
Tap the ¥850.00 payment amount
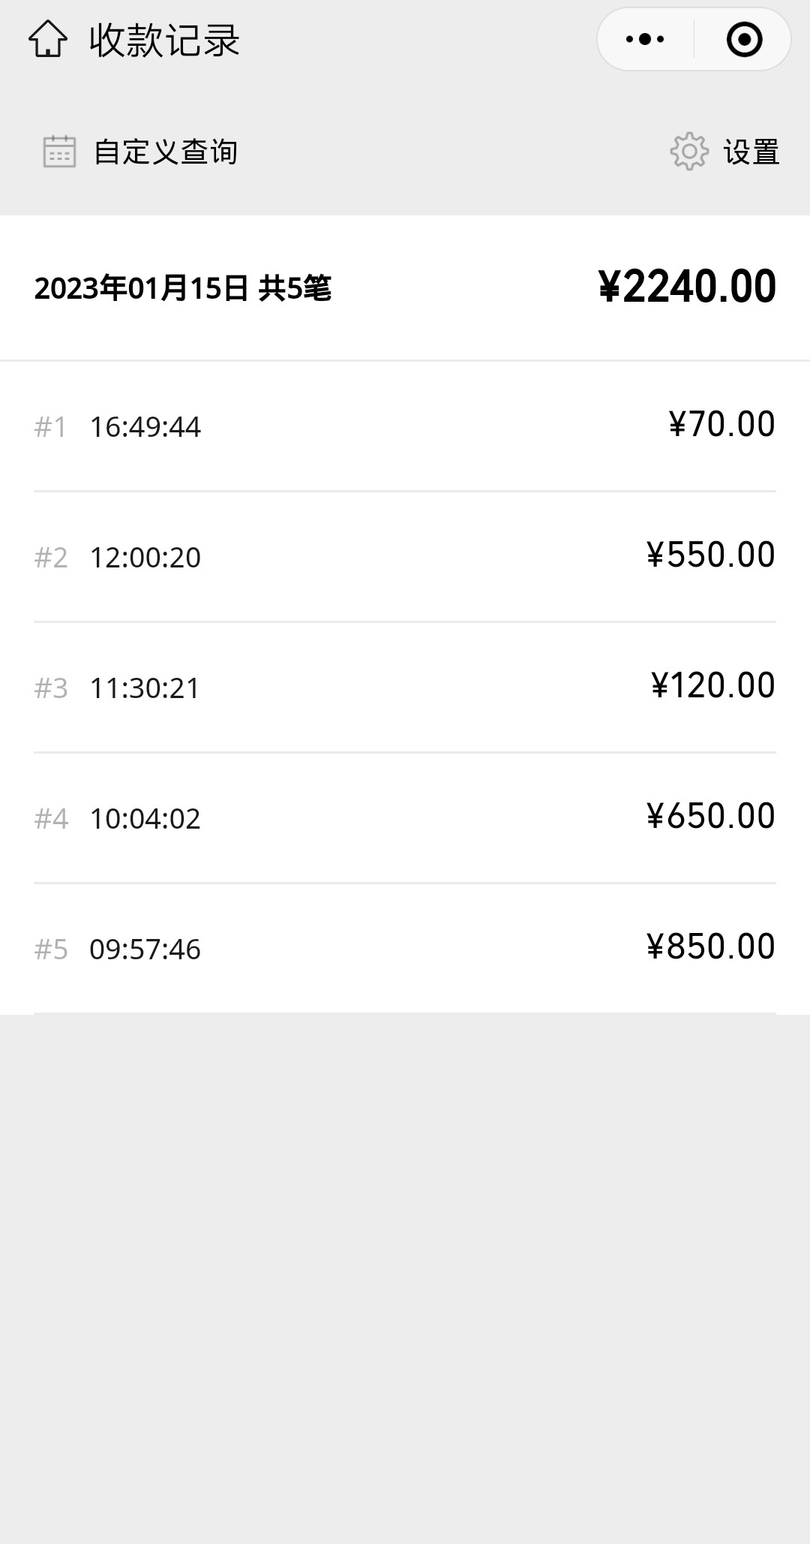click(x=710, y=947)
